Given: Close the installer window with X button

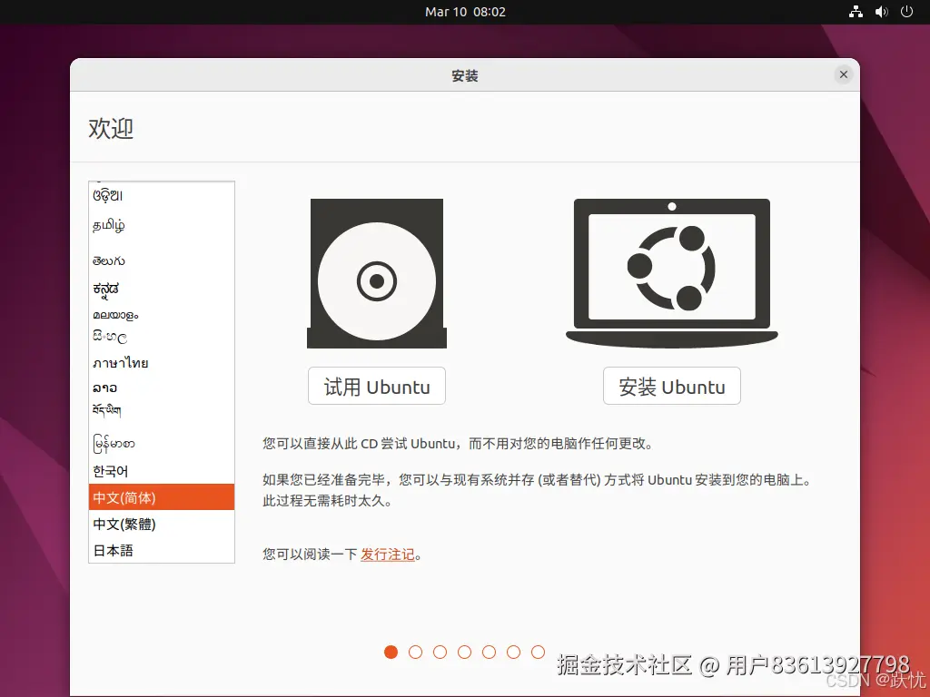Looking at the screenshot, I should point(844,74).
